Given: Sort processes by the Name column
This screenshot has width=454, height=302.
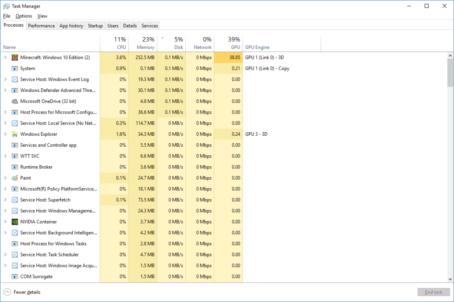Looking at the screenshot, I should tap(50, 43).
